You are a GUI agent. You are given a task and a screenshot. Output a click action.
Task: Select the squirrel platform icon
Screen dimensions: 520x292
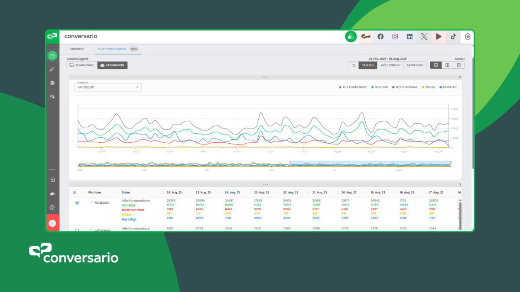[x=366, y=37]
